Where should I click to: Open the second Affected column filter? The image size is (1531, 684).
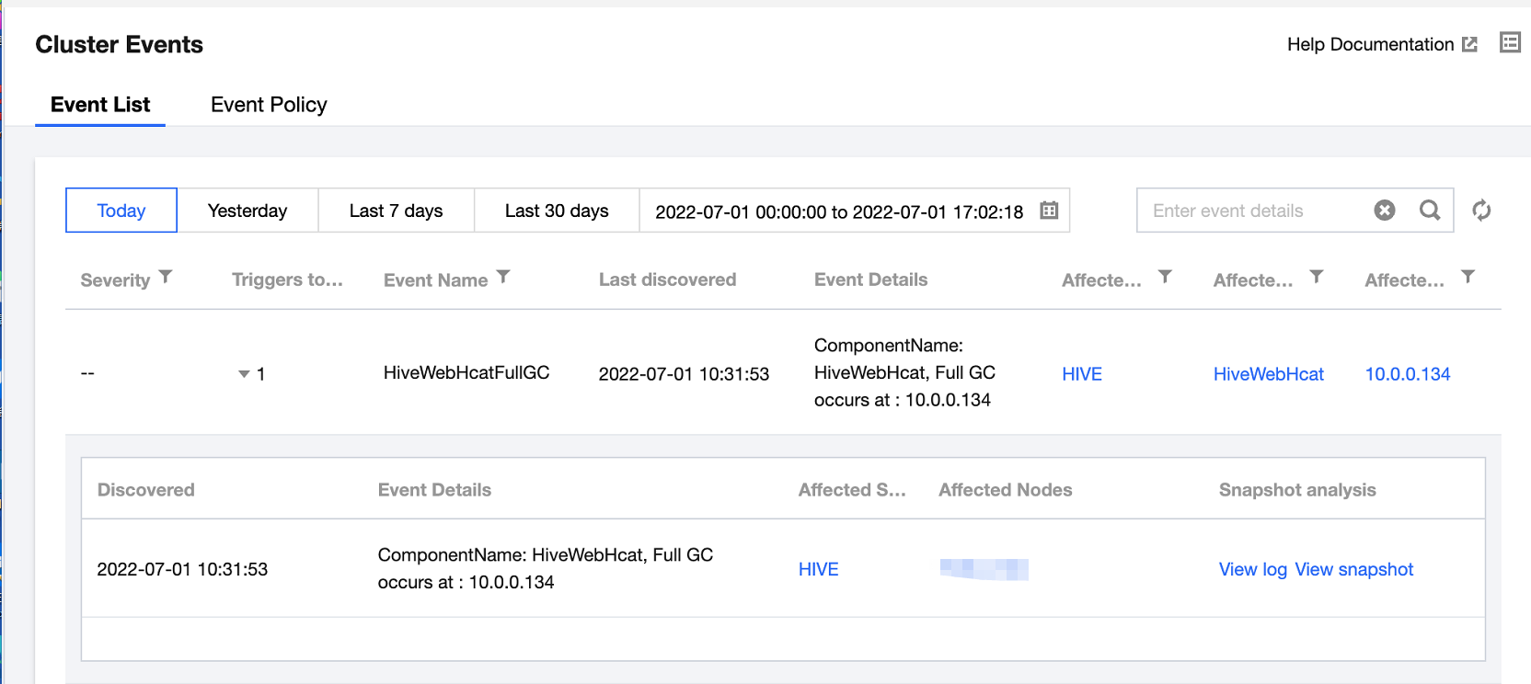click(x=1317, y=277)
